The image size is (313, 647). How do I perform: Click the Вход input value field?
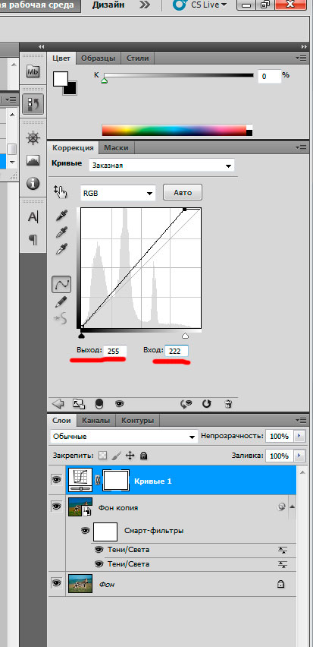(x=177, y=351)
